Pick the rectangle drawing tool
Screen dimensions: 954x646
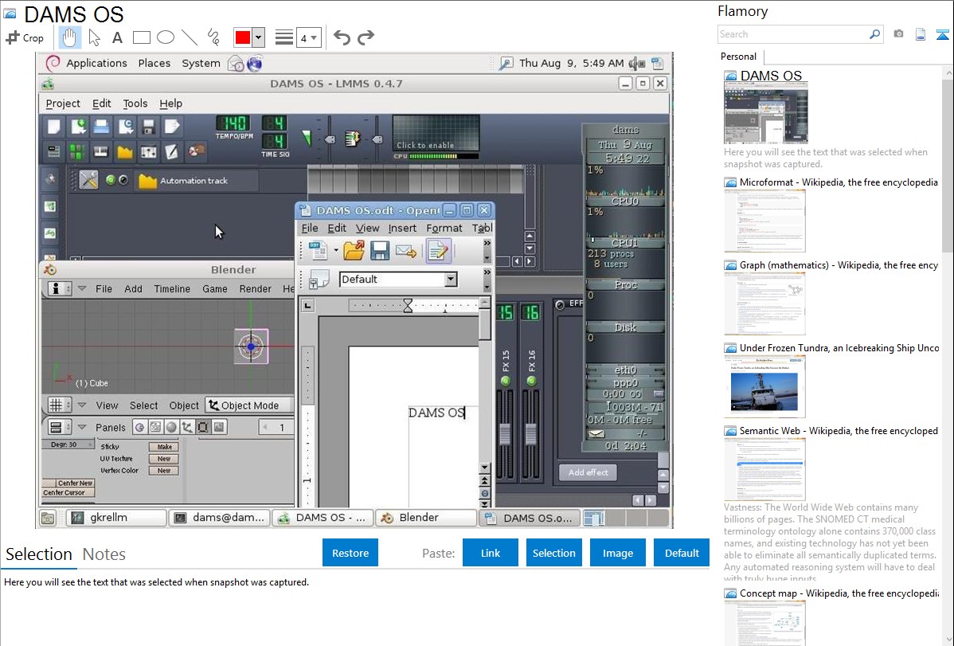coord(141,37)
